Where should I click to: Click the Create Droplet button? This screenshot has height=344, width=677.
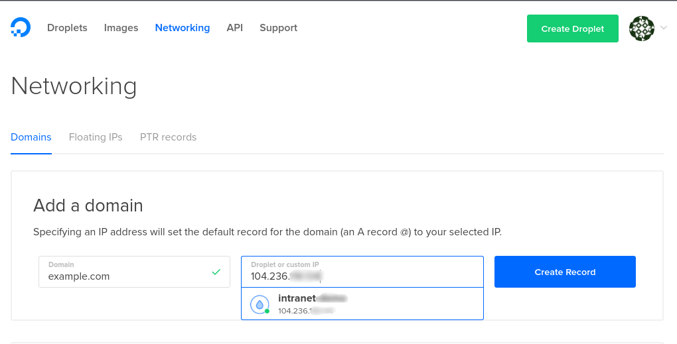[x=573, y=29]
